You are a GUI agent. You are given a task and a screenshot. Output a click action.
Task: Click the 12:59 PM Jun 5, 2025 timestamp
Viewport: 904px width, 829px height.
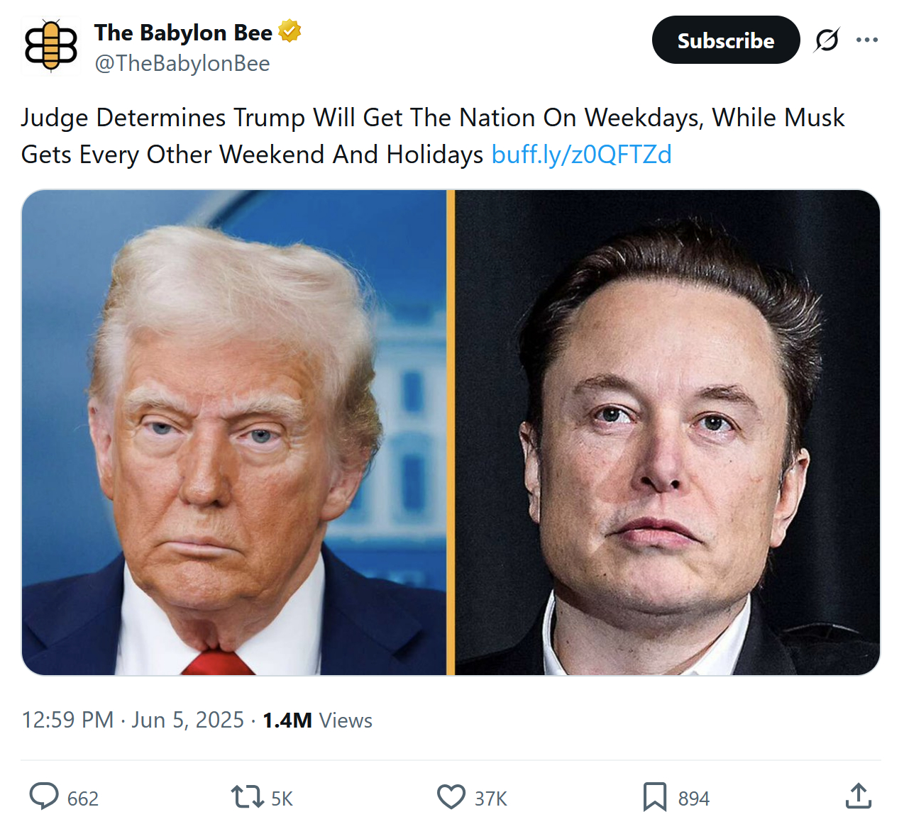click(133, 720)
